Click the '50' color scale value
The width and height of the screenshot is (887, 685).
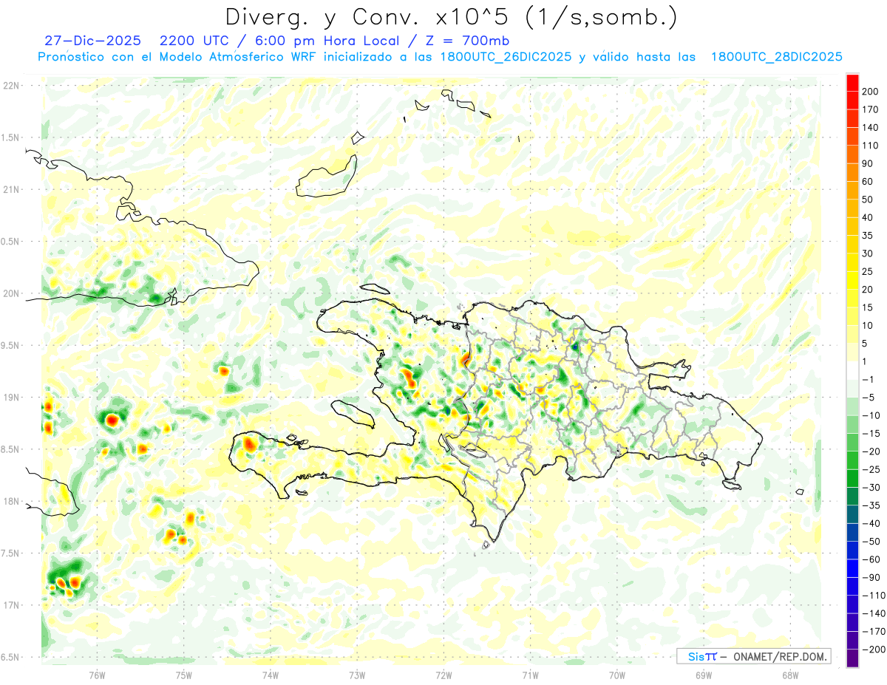868,200
